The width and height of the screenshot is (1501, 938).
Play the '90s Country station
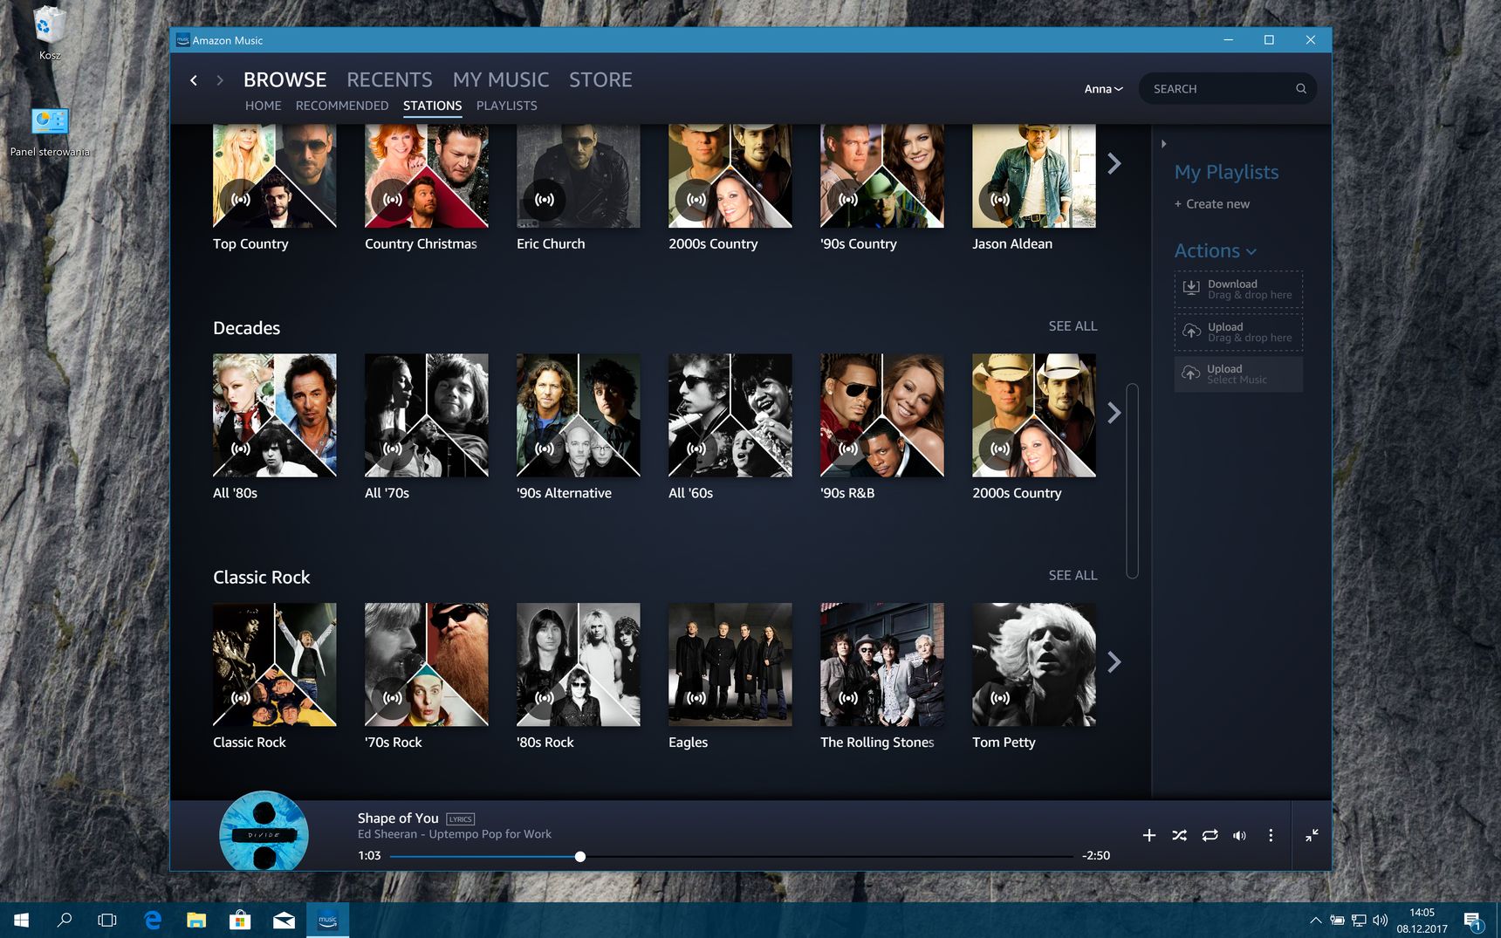[x=848, y=200]
